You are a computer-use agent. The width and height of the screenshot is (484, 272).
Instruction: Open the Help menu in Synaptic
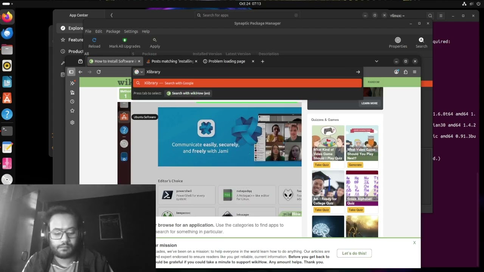coord(146,31)
